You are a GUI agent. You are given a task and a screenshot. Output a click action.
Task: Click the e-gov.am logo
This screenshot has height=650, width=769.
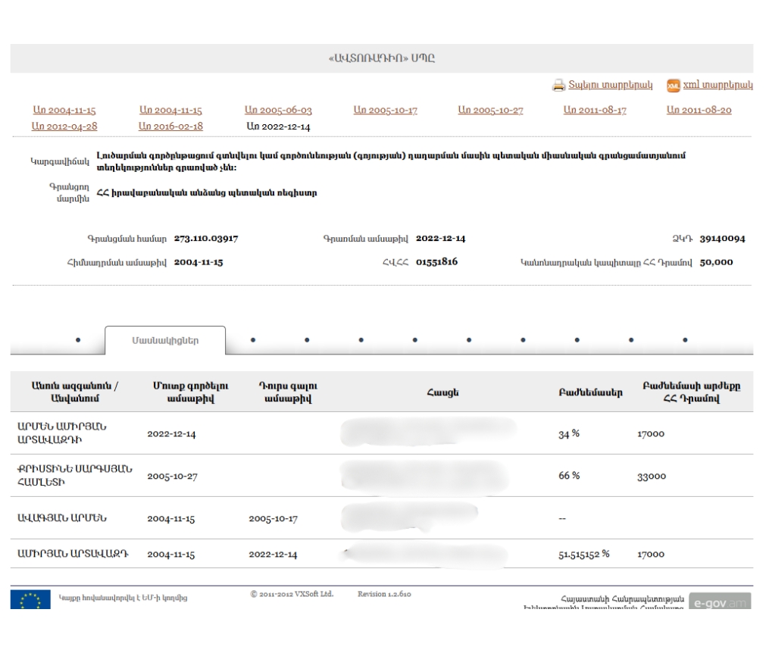pos(720,600)
